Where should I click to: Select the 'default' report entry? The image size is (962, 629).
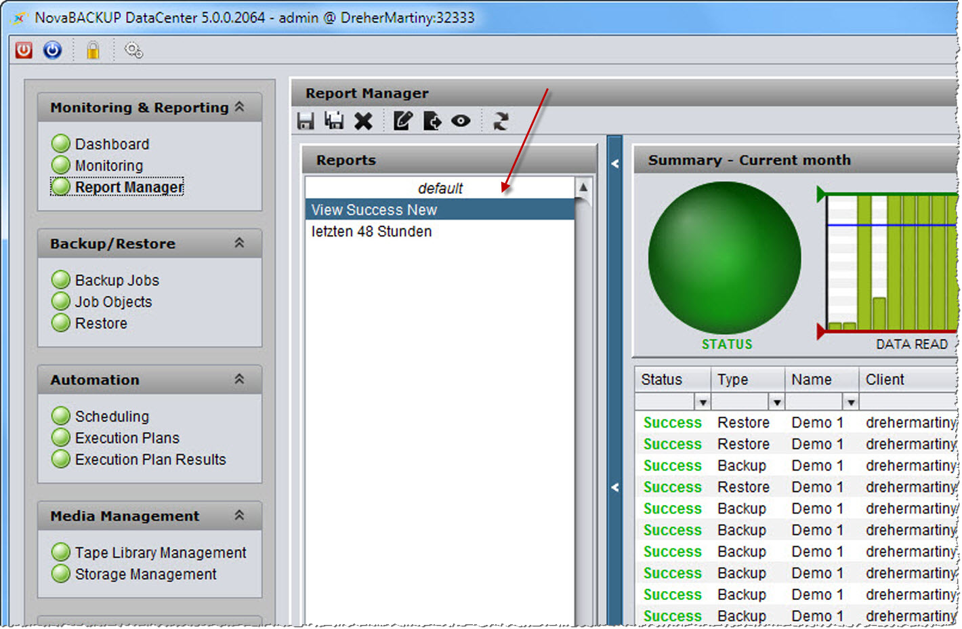pos(440,188)
